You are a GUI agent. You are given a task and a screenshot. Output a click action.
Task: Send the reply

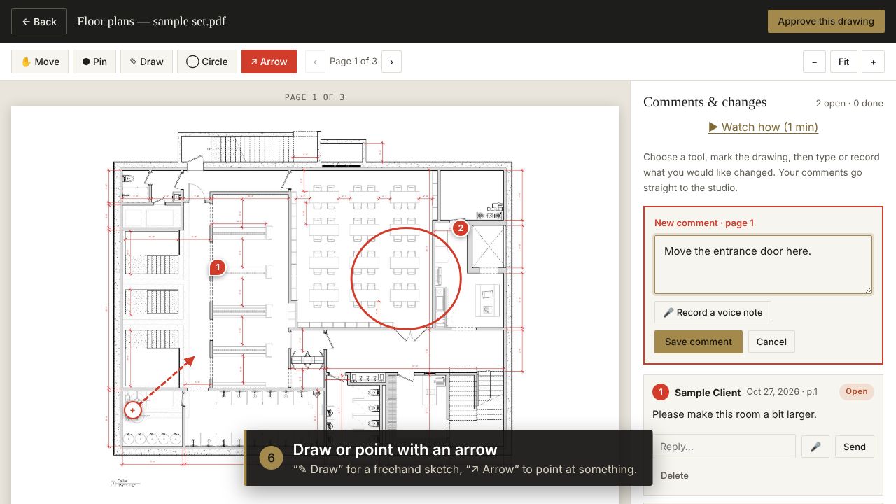[x=855, y=447]
